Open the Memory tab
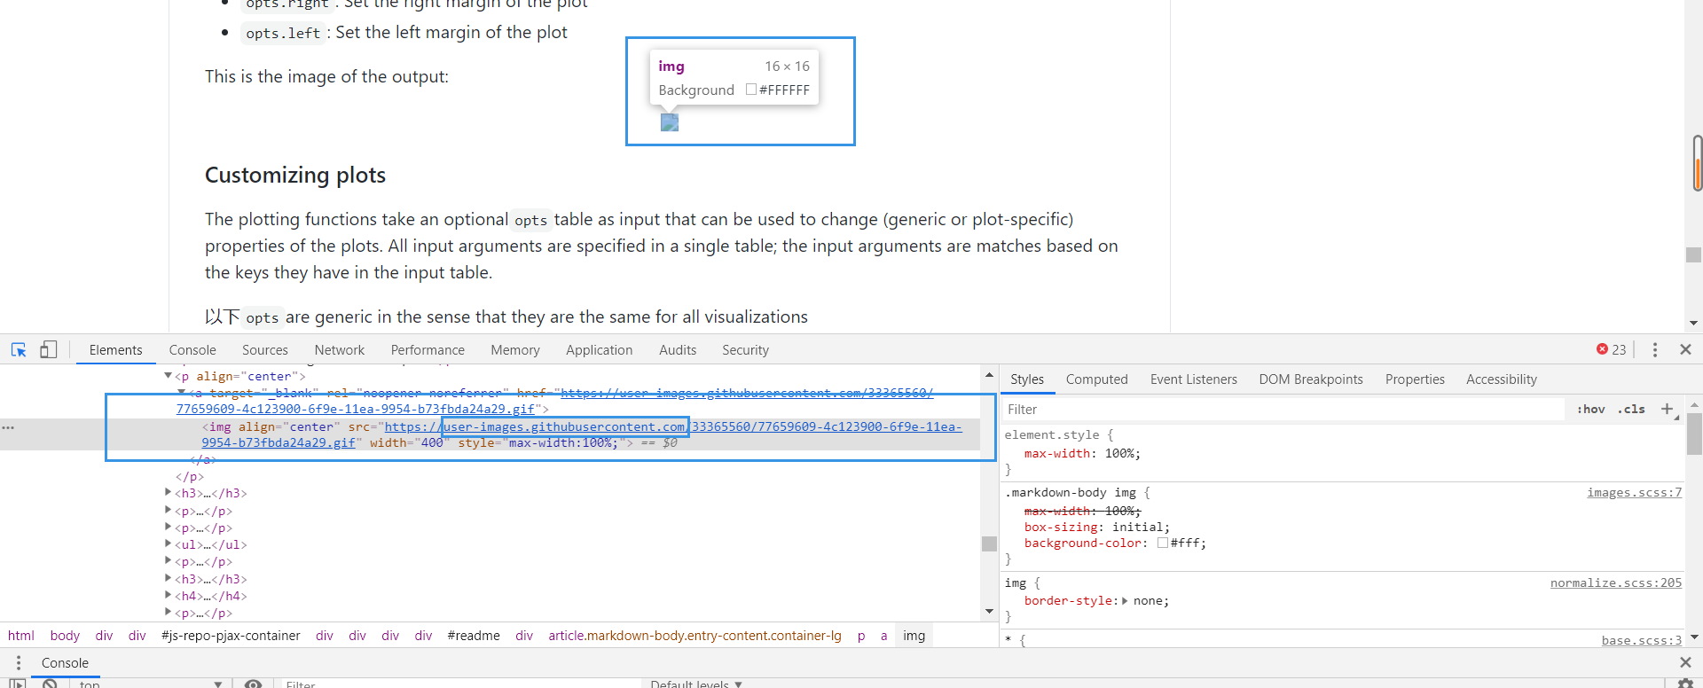 [x=515, y=350]
